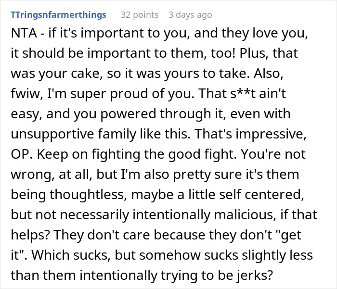Open the TTringsnfarmerthings user profile
Image resolution: width=337 pixels, height=289 pixels.
(x=58, y=15)
